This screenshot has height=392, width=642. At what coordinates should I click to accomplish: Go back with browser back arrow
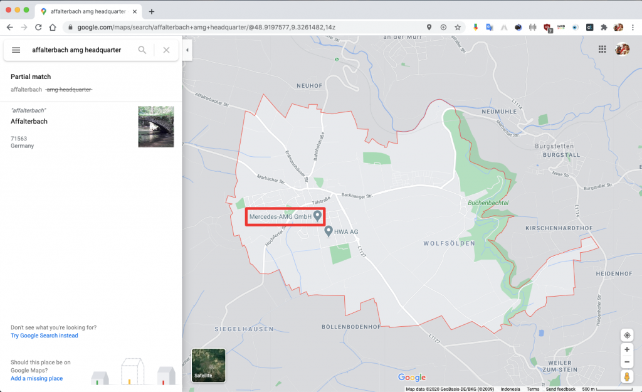[x=10, y=28]
